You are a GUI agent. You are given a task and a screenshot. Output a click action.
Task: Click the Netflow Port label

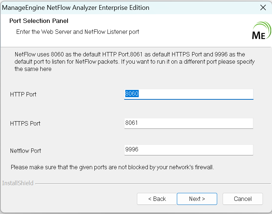click(x=25, y=151)
